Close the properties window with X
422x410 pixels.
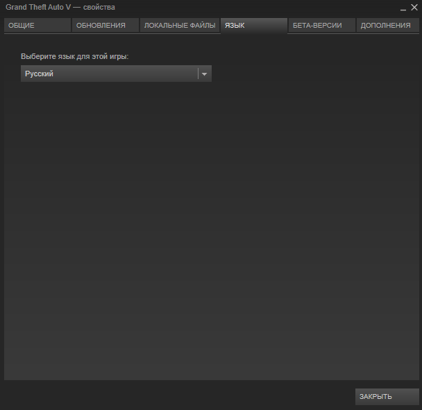click(414, 7)
